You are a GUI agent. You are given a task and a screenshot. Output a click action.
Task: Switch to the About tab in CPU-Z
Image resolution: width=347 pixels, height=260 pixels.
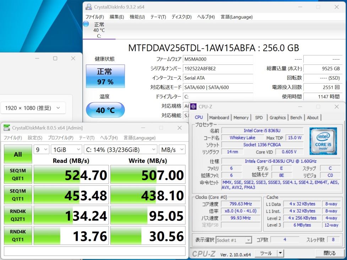pyautogui.click(x=313, y=118)
